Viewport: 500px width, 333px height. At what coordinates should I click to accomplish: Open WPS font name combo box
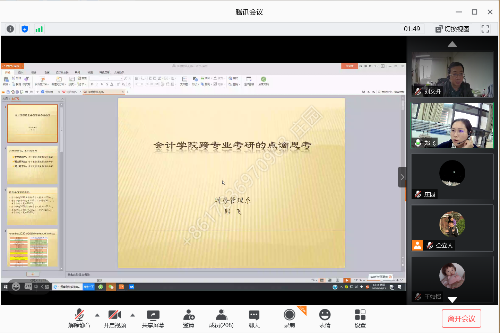click(x=100, y=78)
